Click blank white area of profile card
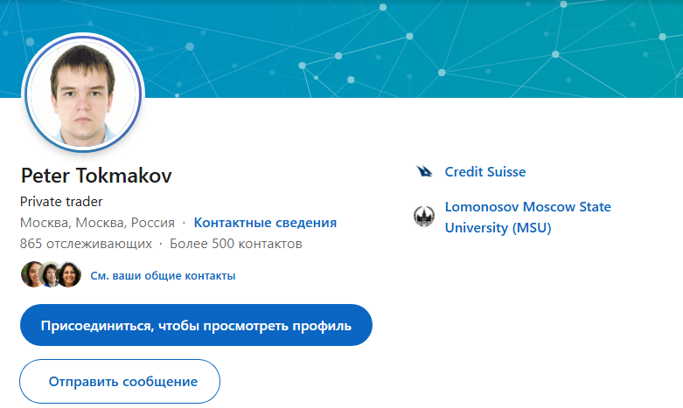This screenshot has width=683, height=408. click(525, 332)
